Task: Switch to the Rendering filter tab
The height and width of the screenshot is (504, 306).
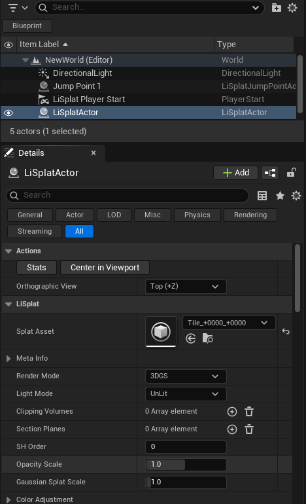Action: click(250, 215)
